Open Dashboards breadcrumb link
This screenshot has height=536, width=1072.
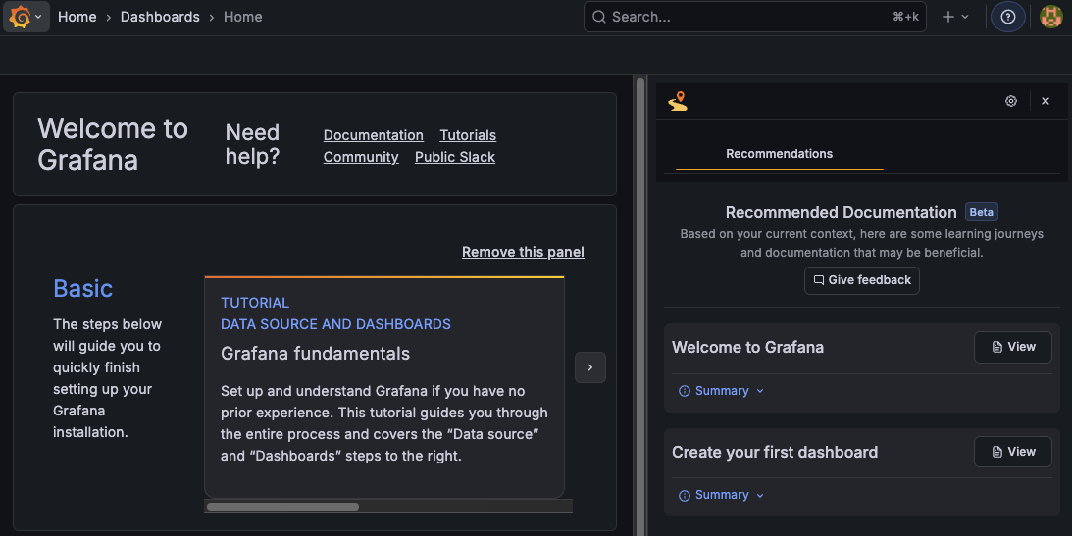(x=160, y=17)
